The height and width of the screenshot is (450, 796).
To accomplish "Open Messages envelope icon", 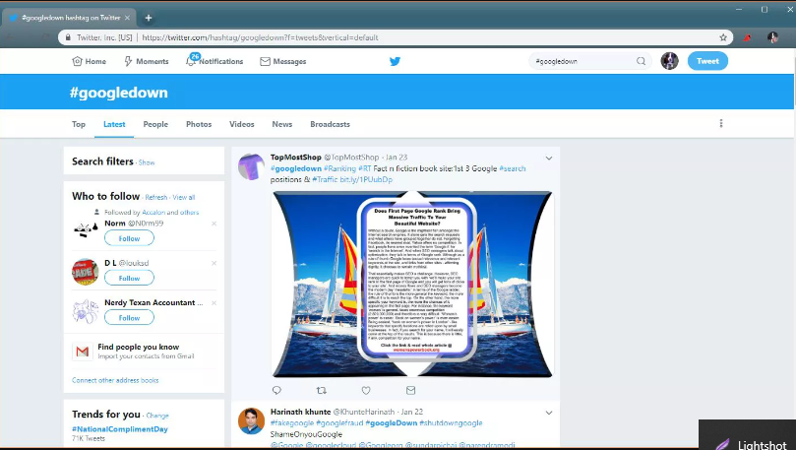I will tap(265, 61).
